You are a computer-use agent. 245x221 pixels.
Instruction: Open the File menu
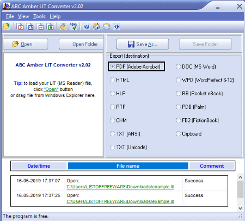10,16
